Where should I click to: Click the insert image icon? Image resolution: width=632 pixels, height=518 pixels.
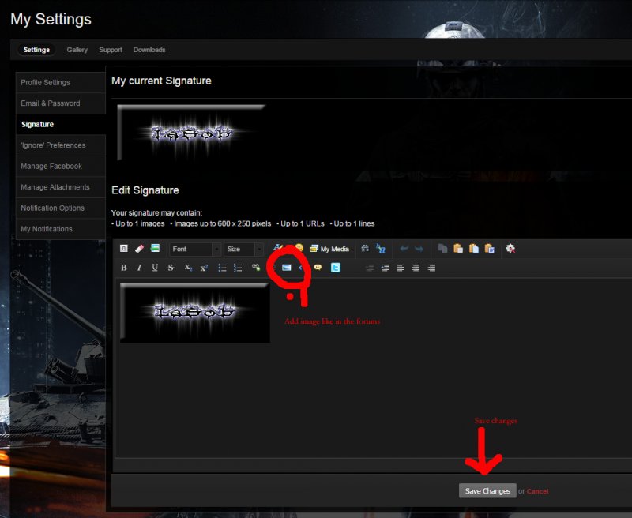(x=287, y=268)
